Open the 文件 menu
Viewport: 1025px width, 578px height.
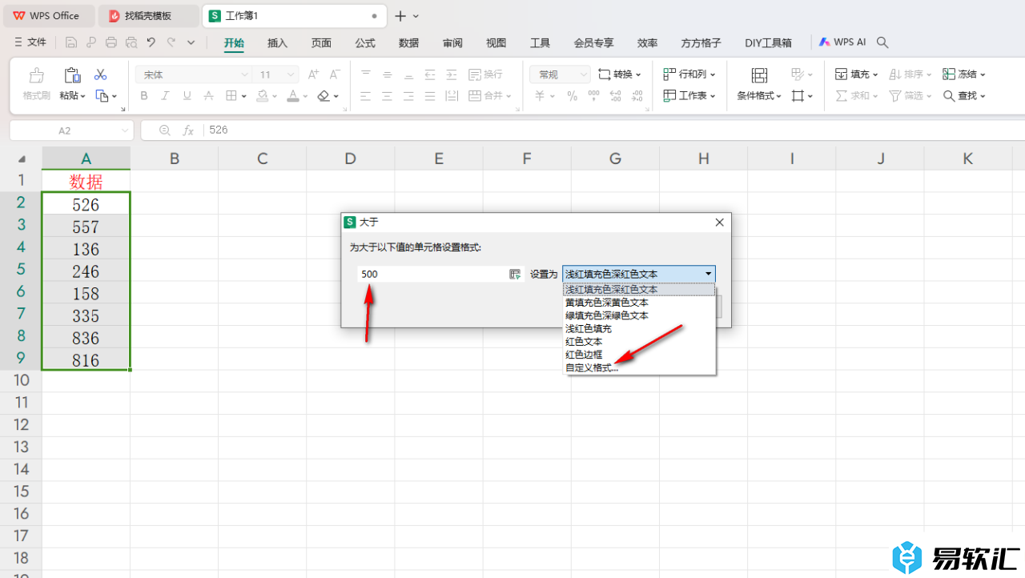click(x=30, y=42)
